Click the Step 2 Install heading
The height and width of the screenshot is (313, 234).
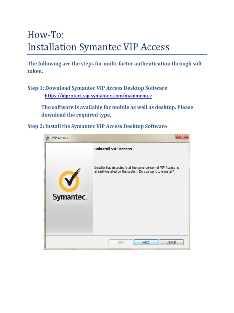97,126
